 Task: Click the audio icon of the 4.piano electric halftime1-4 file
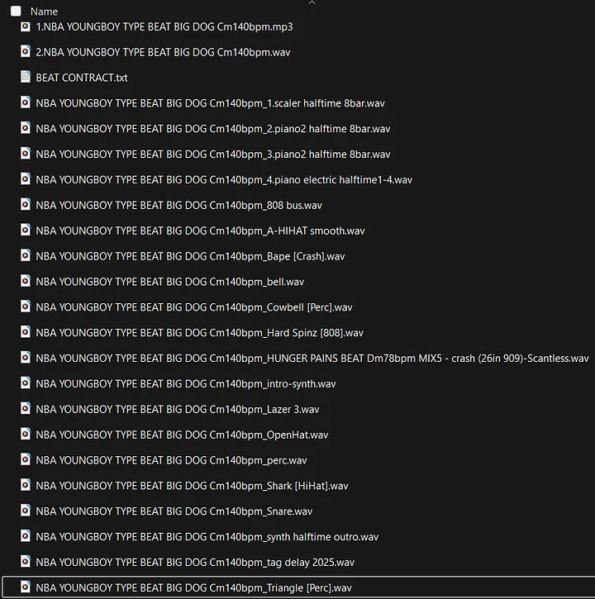[x=26, y=179]
